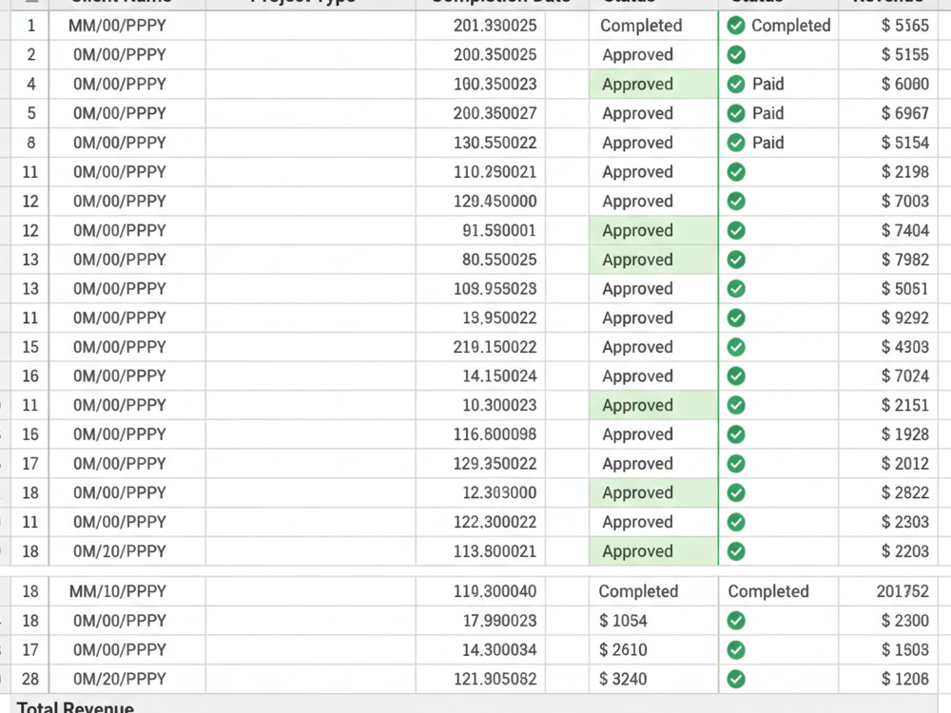Select the highlighted Approved cell beside 100.350023

tap(653, 84)
